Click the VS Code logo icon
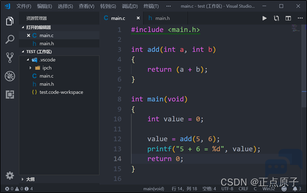Screen dimensions: 307x193 (x=7, y=6)
